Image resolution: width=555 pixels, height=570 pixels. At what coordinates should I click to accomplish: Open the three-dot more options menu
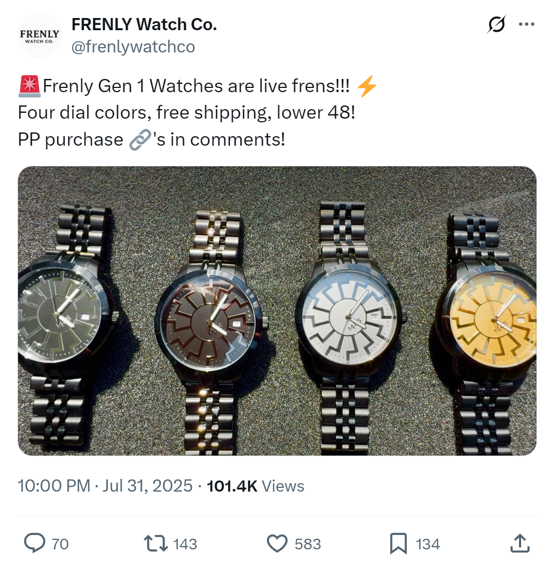coord(526,24)
